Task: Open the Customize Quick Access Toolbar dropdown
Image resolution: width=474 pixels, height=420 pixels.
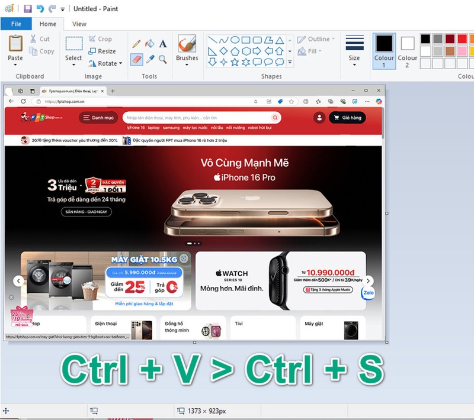Action: (x=63, y=9)
